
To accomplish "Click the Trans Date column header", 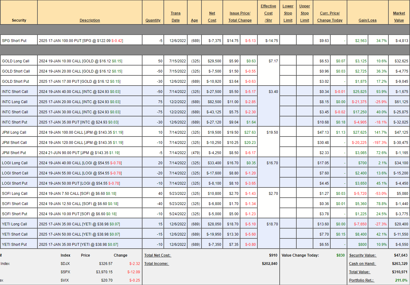I will (x=175, y=17).
